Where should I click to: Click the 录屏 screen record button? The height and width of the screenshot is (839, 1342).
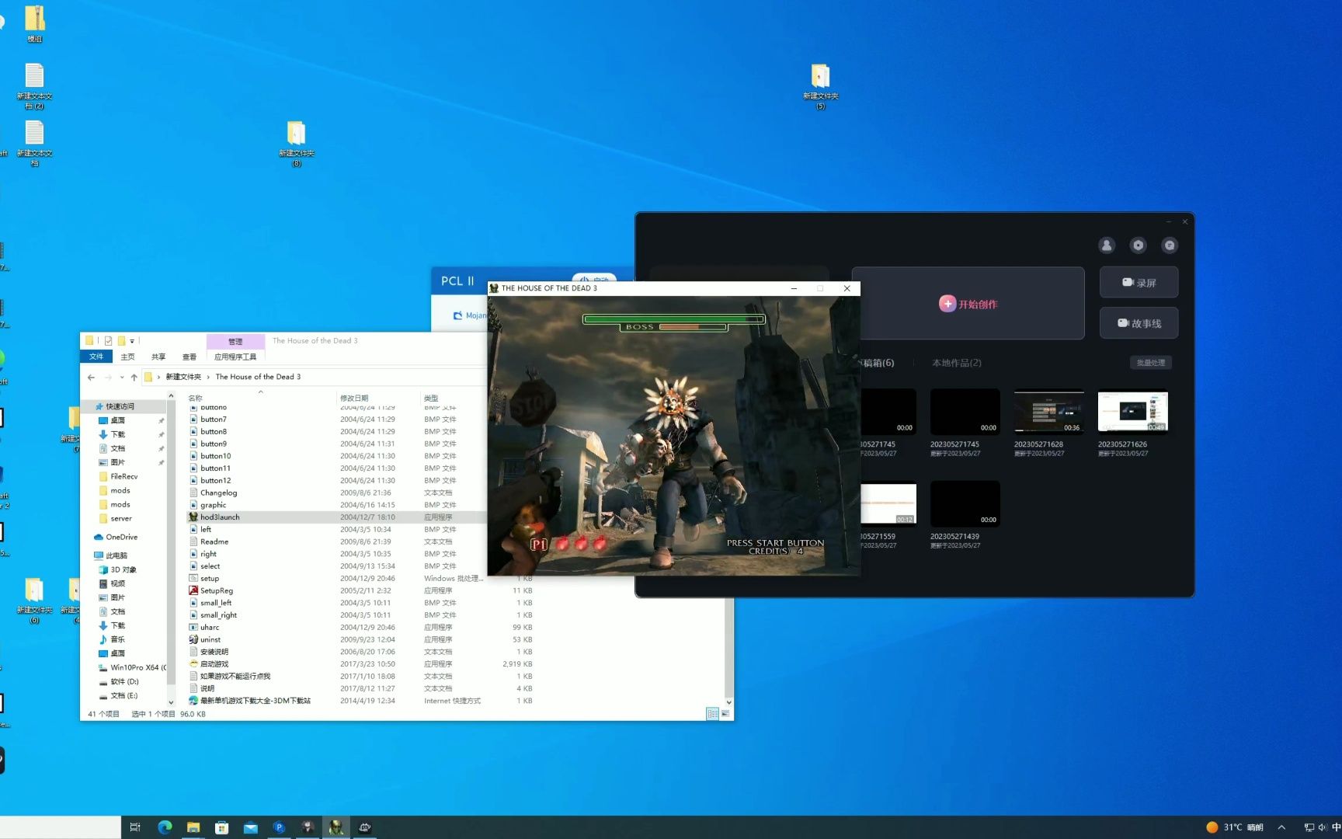tap(1139, 283)
